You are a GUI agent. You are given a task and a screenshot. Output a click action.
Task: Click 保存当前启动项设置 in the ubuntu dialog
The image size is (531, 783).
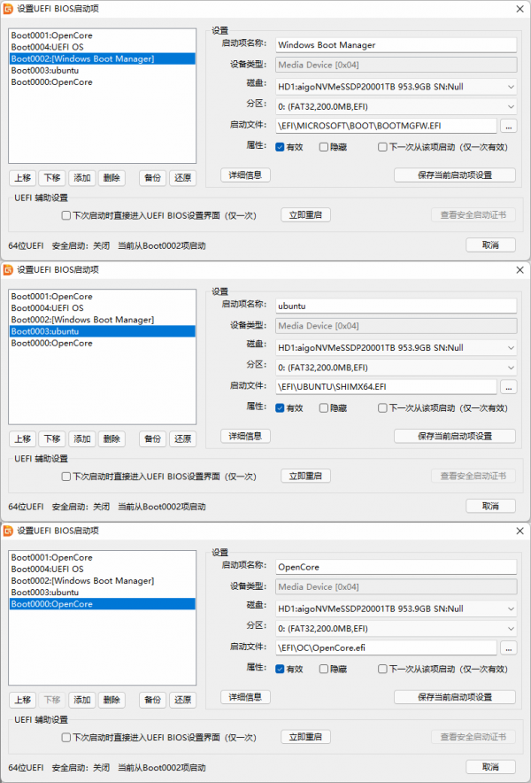[455, 436]
